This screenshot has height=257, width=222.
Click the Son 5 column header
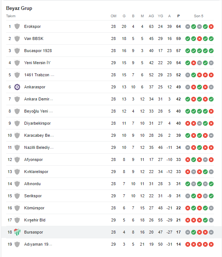[199, 16]
